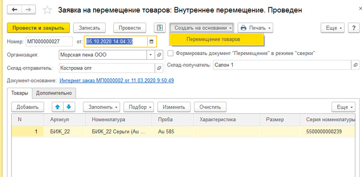Click the Номер field МП000000027
The image size is (362, 177).
(49, 42)
